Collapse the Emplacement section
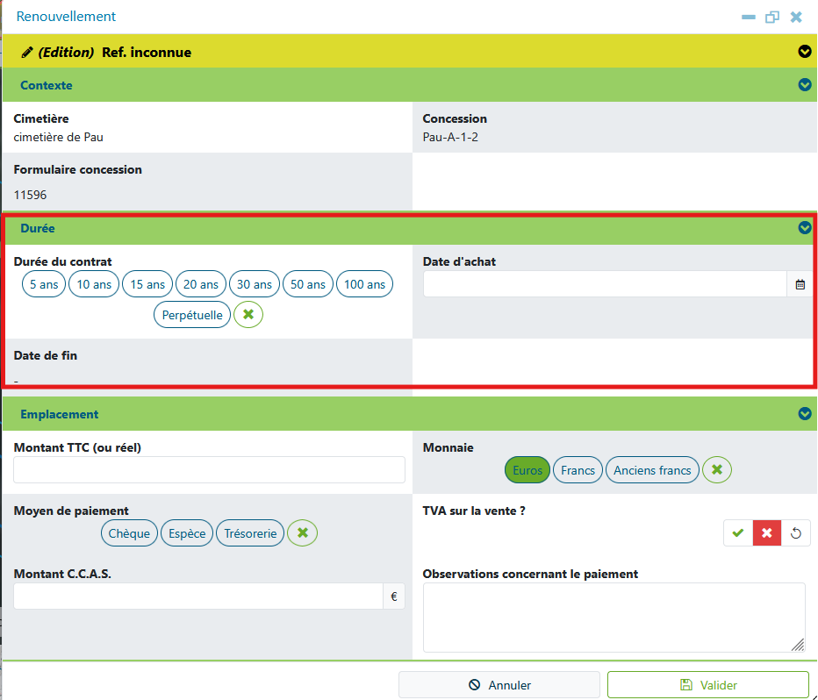The width and height of the screenshot is (818, 700). tap(805, 413)
